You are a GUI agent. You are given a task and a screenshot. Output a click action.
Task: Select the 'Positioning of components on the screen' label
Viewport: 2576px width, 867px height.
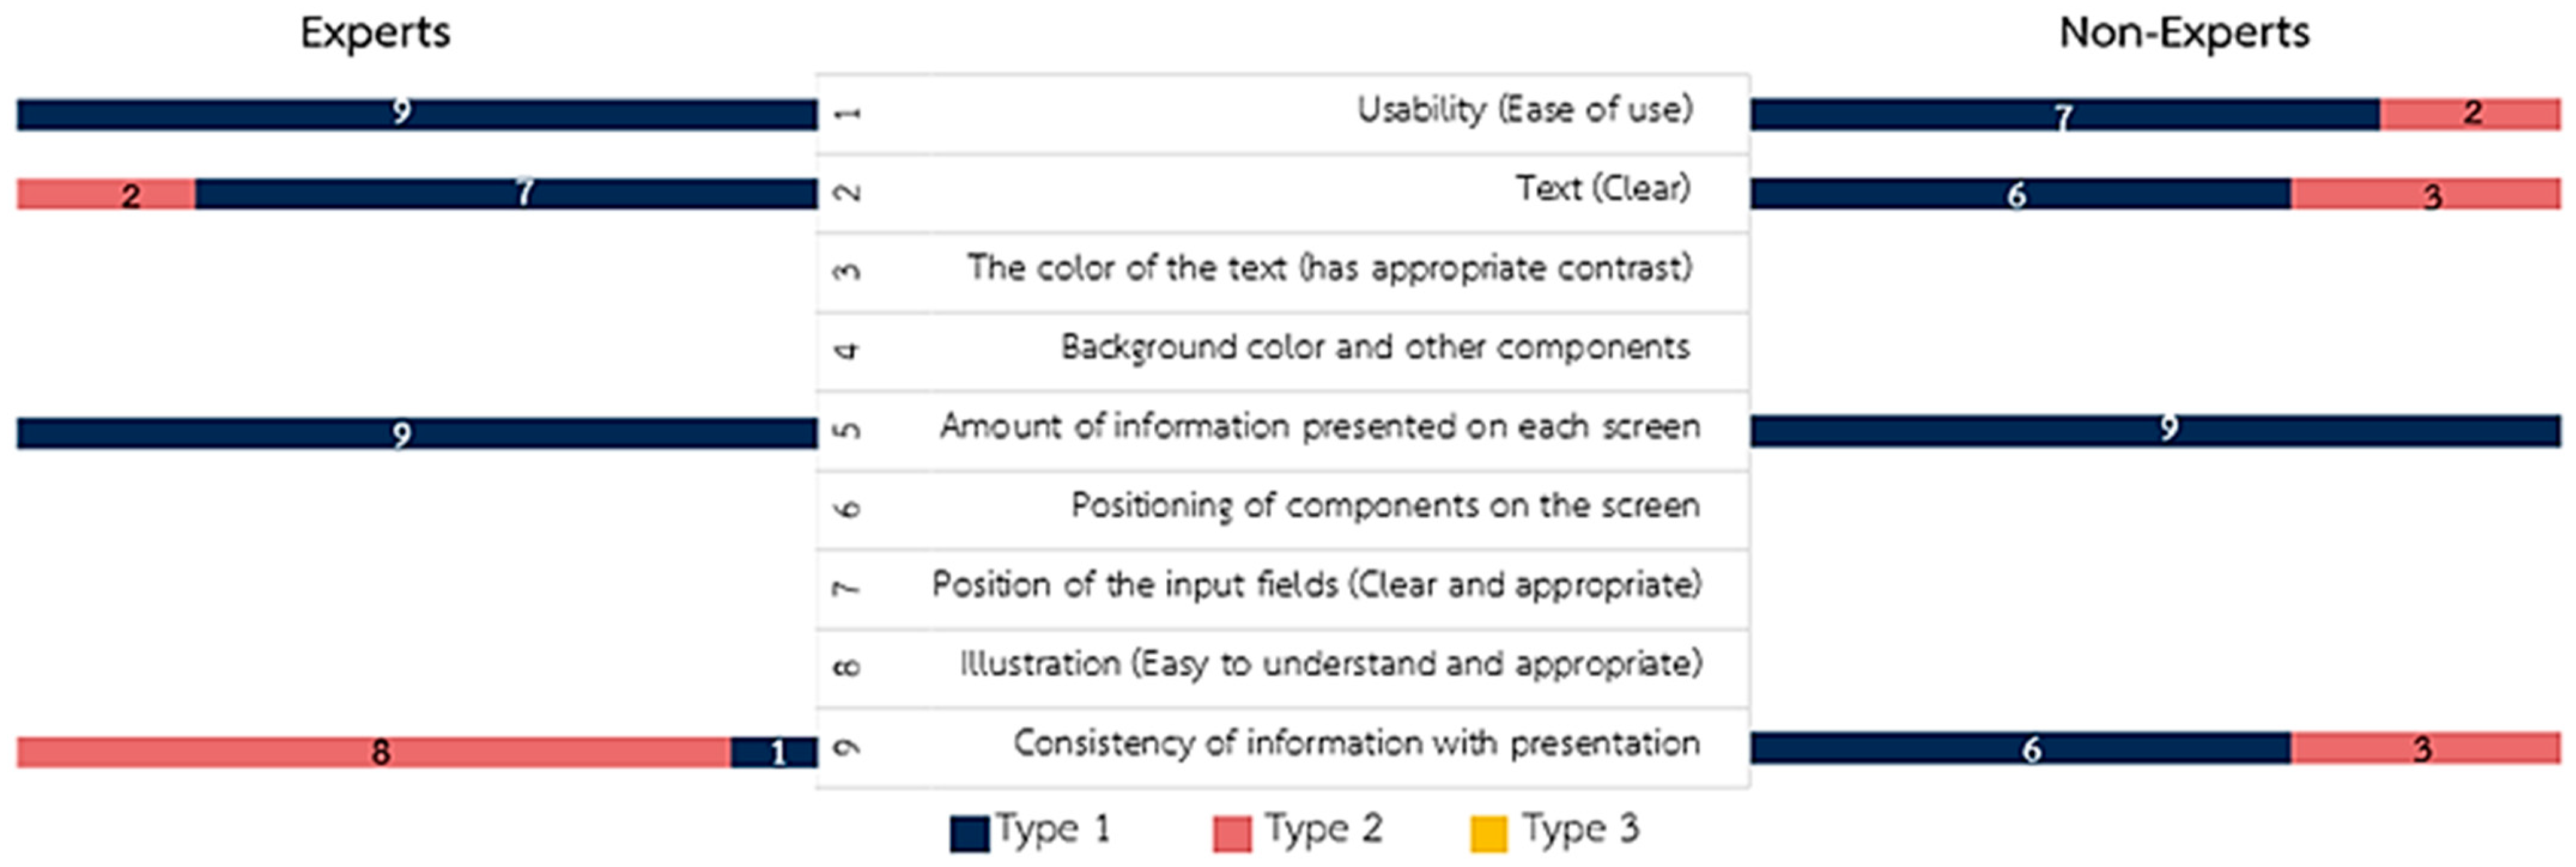[1385, 506]
